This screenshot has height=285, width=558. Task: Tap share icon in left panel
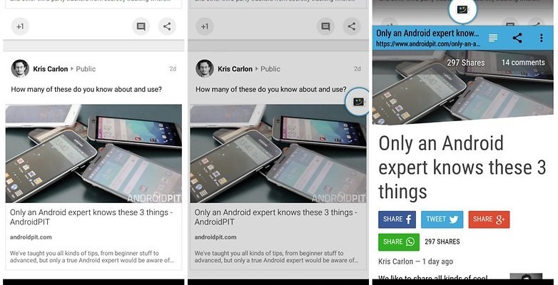[x=167, y=26]
